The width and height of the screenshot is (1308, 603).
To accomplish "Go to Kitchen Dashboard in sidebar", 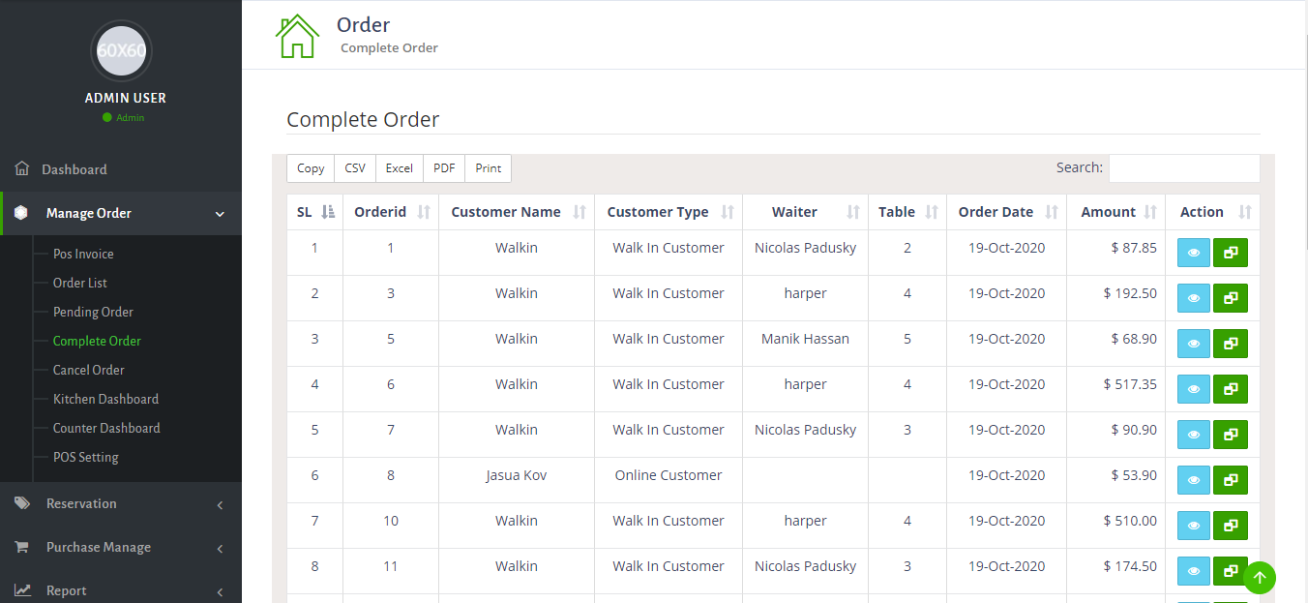I will click(105, 399).
